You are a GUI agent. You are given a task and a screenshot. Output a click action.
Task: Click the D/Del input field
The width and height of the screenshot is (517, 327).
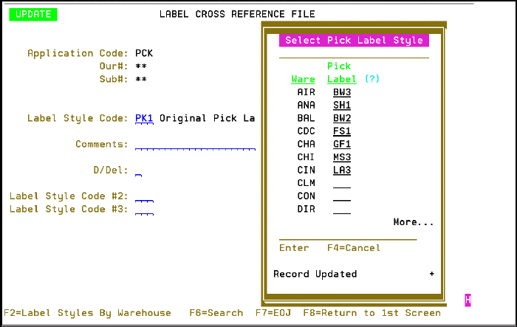139,171
